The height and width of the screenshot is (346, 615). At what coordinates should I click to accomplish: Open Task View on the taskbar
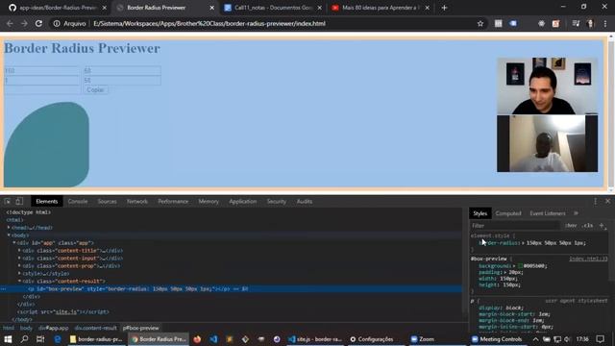click(40, 339)
